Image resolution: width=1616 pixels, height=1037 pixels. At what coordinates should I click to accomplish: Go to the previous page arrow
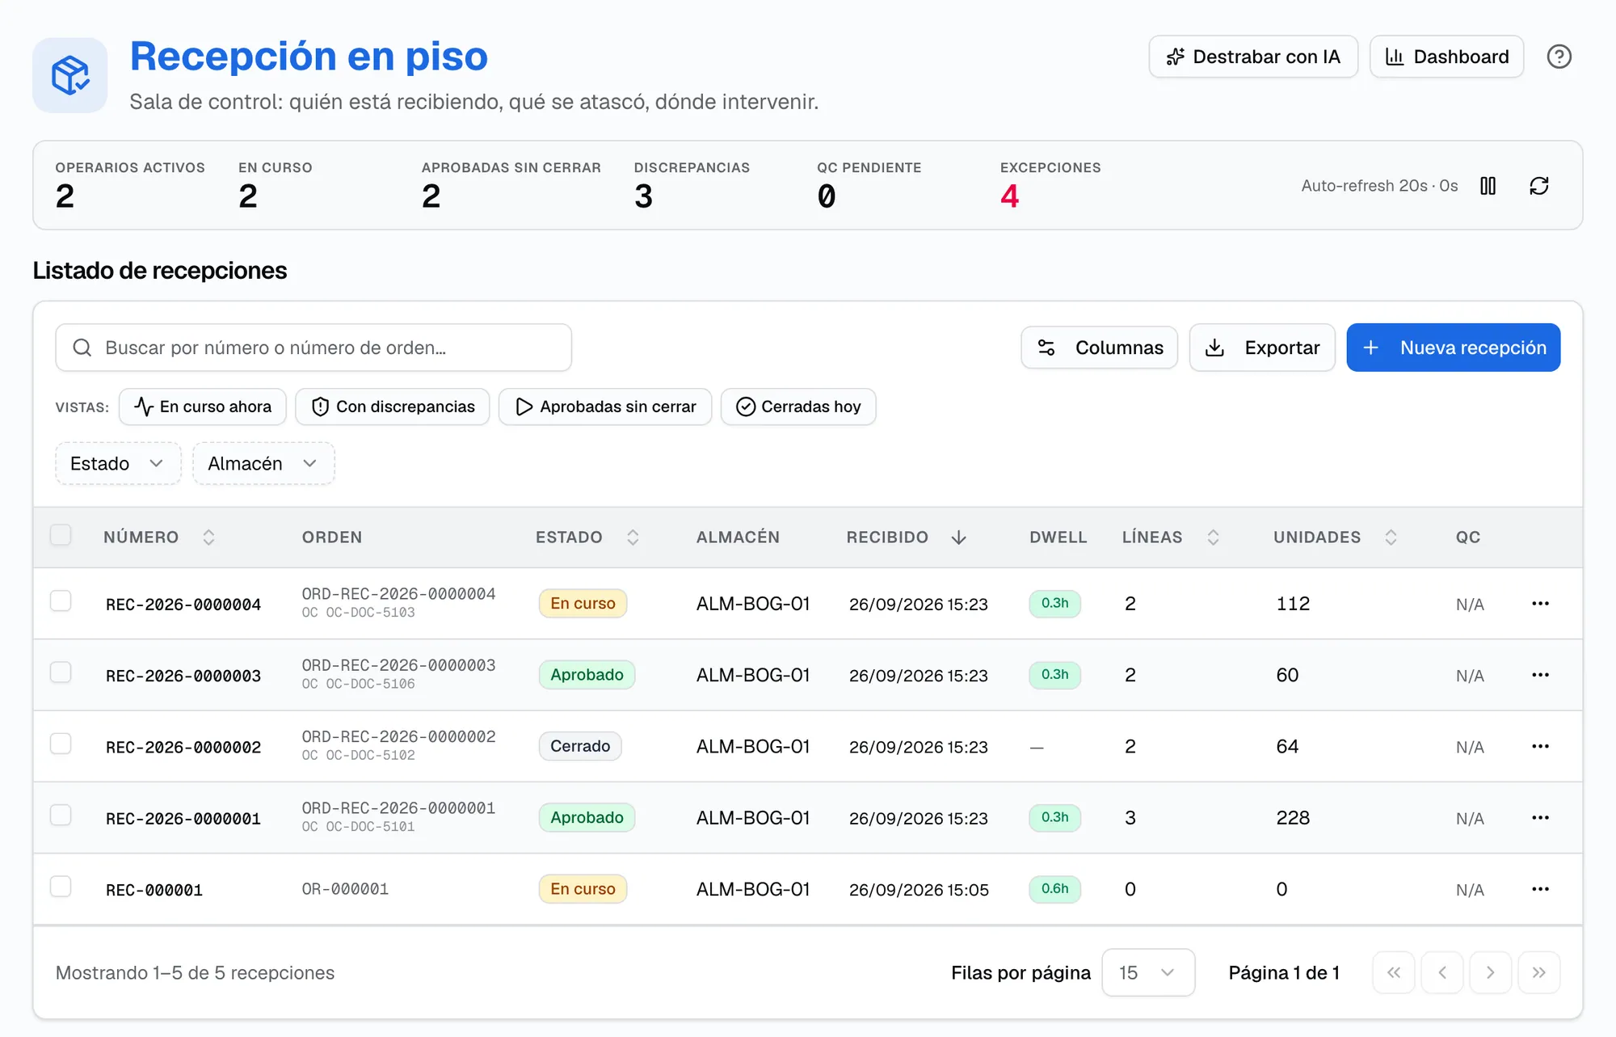pos(1441,972)
